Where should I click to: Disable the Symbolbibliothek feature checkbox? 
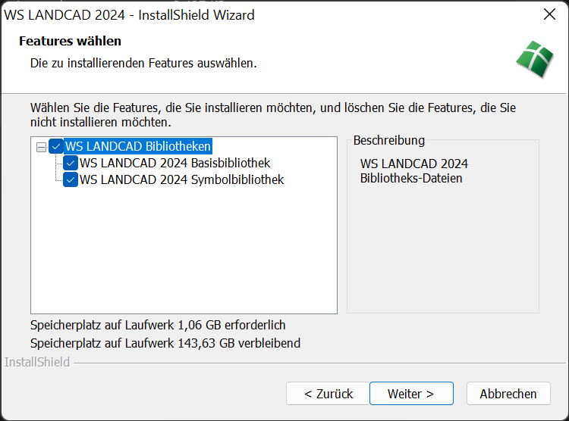(x=71, y=180)
